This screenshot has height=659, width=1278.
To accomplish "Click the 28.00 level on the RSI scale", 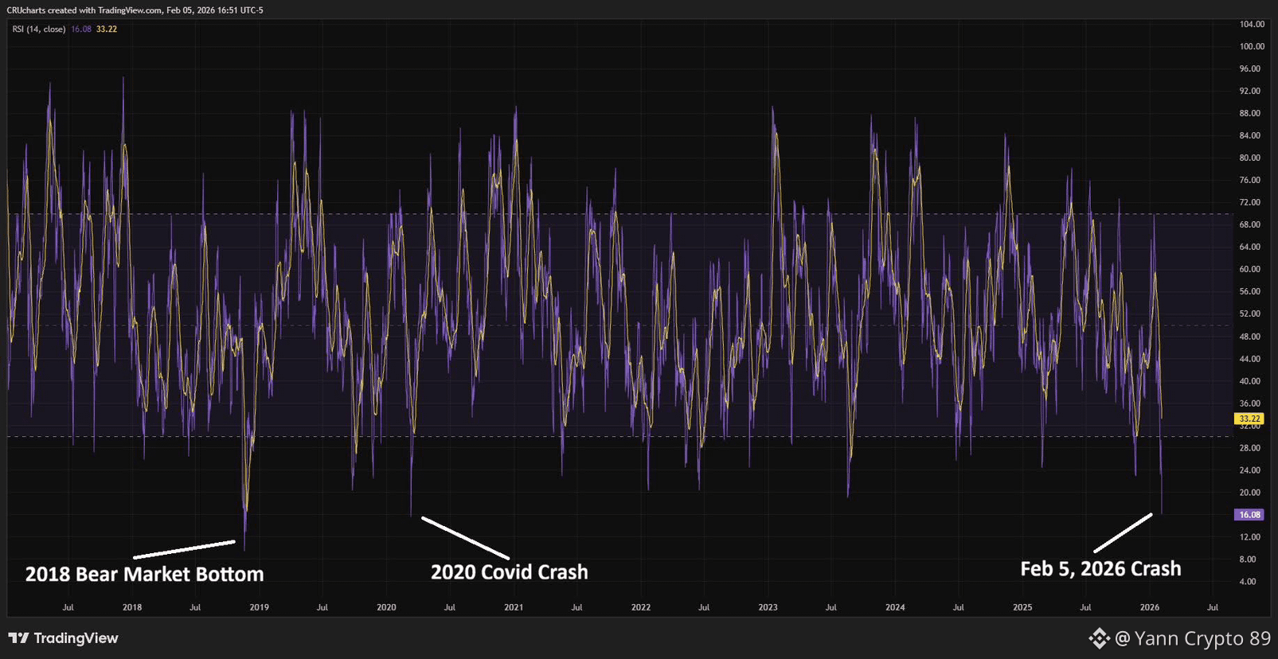I will 1250,449.
